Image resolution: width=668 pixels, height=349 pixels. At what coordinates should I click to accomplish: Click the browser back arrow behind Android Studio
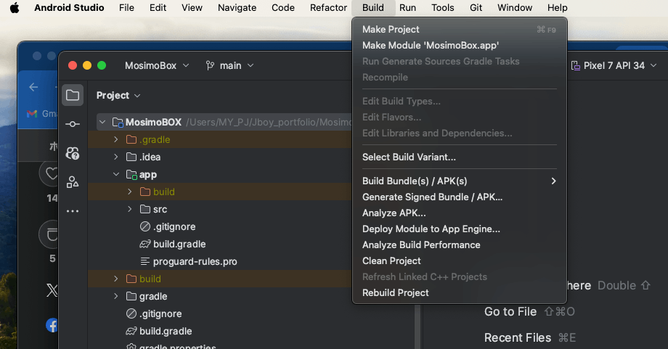[x=33, y=87]
